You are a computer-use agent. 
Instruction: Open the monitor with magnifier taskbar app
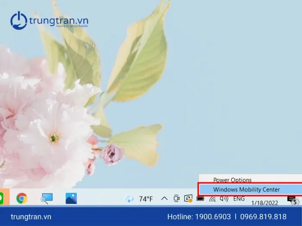(46, 198)
